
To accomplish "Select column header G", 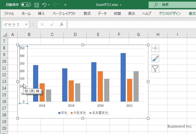I will pos(138,35).
